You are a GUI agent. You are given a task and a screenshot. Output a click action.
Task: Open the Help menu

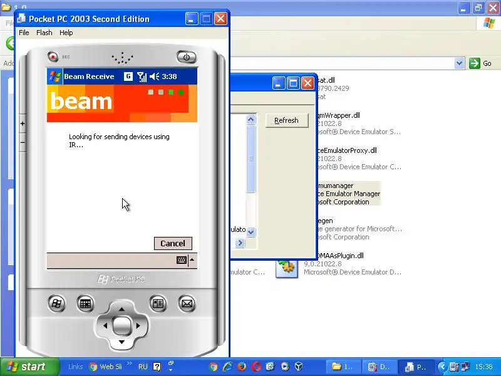[66, 33]
